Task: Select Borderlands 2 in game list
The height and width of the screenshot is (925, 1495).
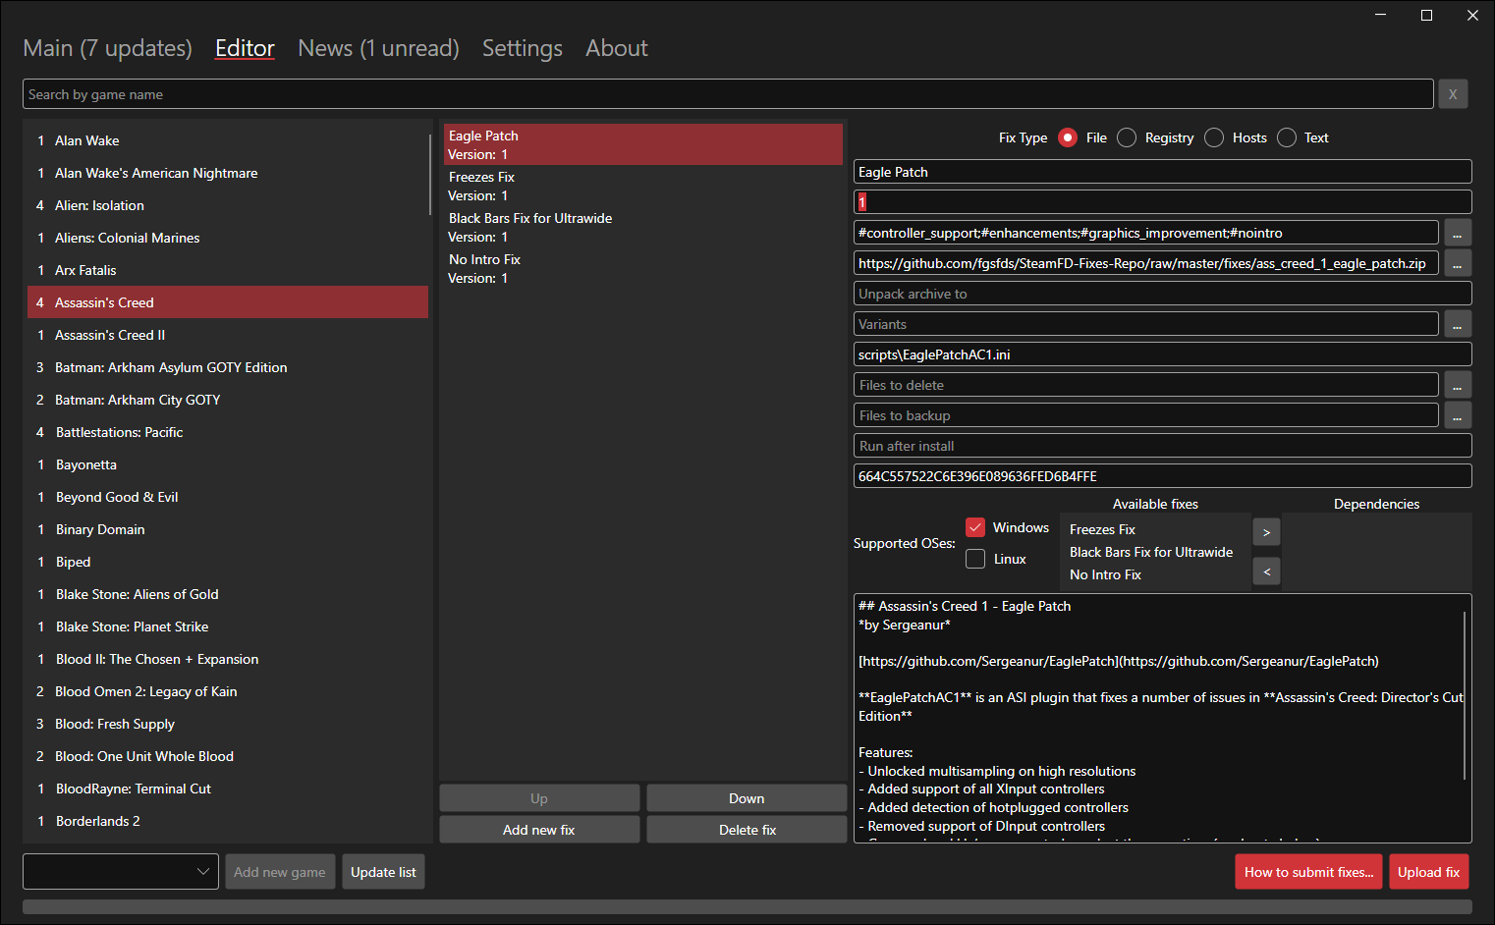Action: (228, 821)
